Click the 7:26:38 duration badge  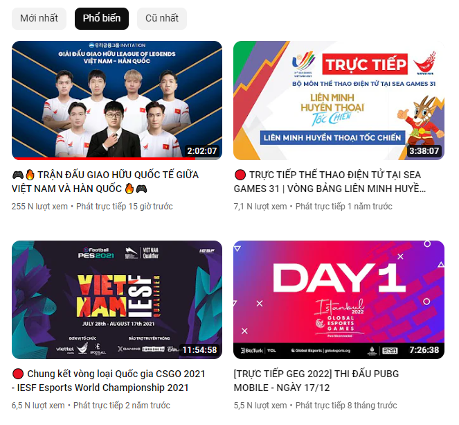click(x=424, y=350)
